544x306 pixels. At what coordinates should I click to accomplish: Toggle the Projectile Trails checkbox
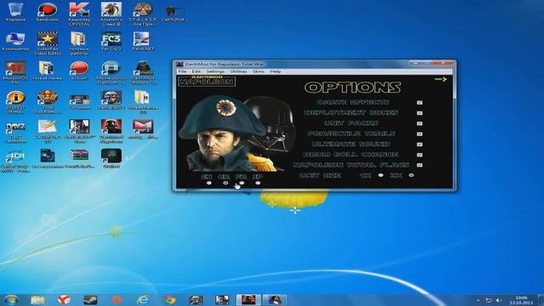click(x=419, y=134)
